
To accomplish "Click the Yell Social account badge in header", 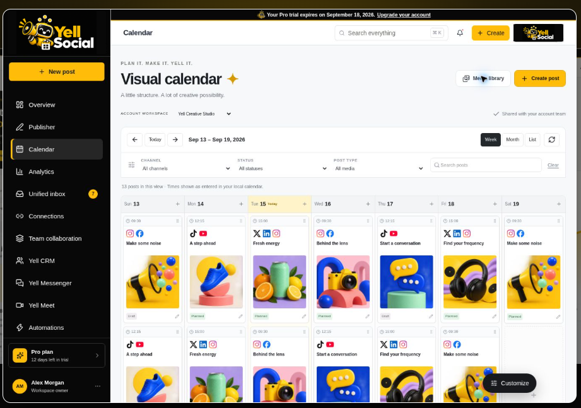I will click(538, 33).
